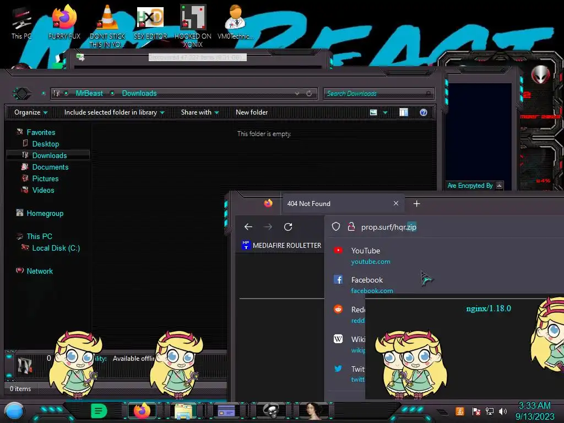Open Include selected folder in library menu
The image size is (564, 423).
(x=114, y=112)
